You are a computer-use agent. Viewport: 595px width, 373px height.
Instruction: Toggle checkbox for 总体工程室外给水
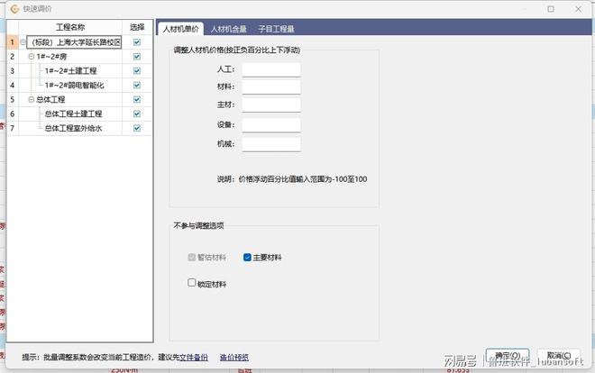[x=137, y=128]
